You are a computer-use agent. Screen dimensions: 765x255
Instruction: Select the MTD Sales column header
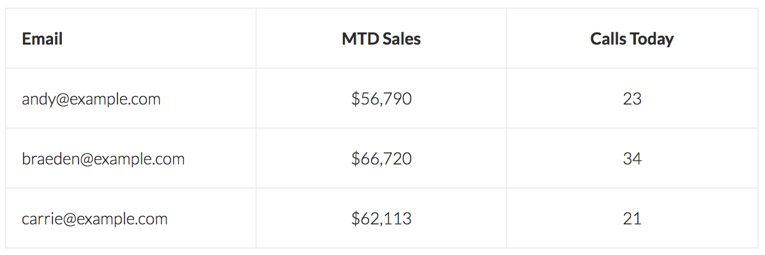(x=381, y=38)
